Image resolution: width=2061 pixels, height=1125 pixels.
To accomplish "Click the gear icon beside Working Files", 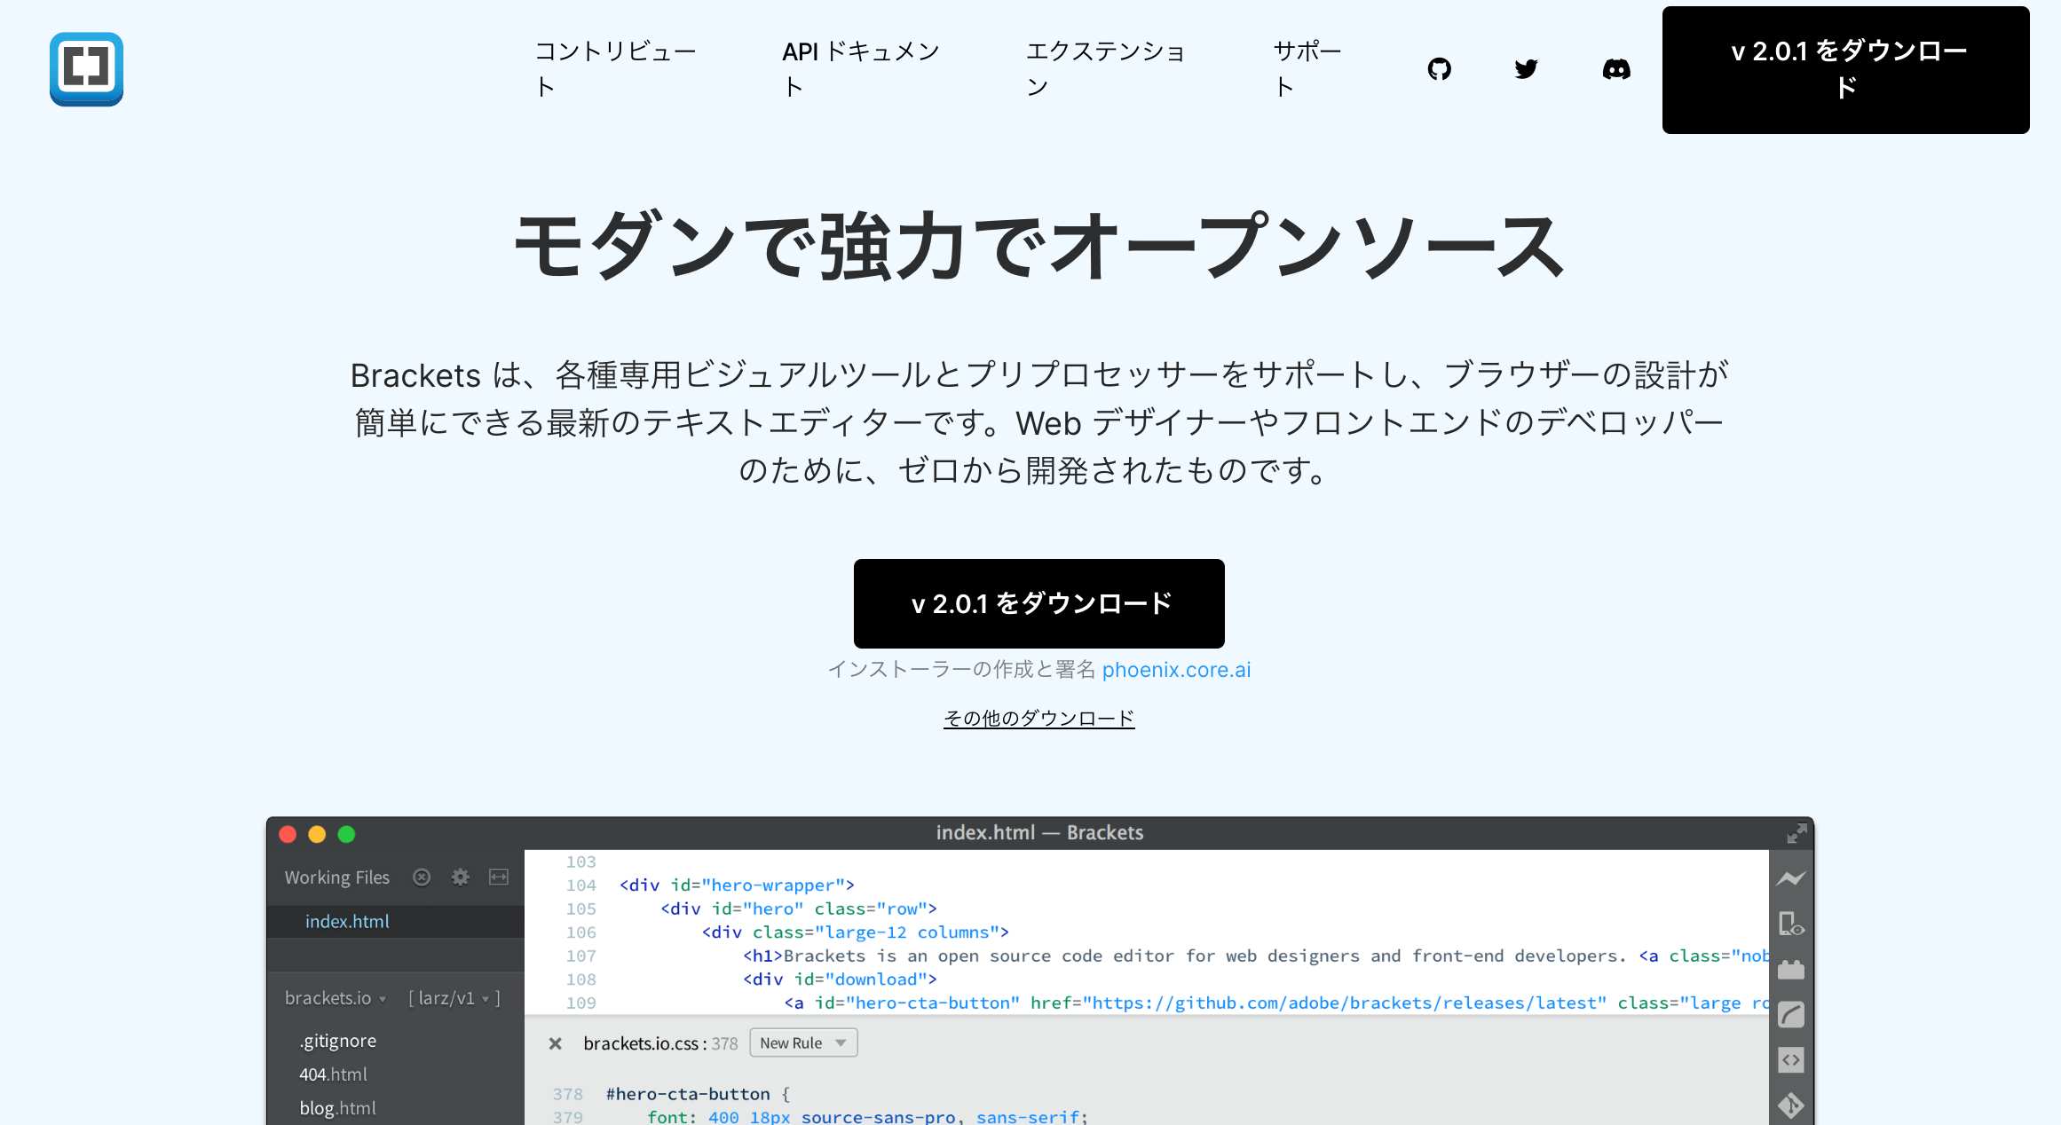I will coord(460,877).
